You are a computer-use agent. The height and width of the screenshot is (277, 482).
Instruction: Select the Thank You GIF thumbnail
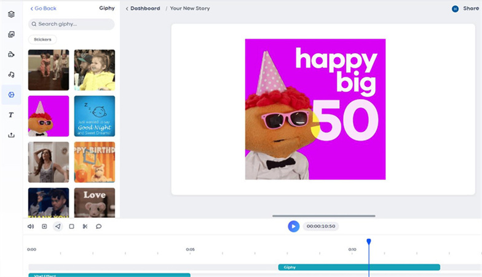click(49, 203)
